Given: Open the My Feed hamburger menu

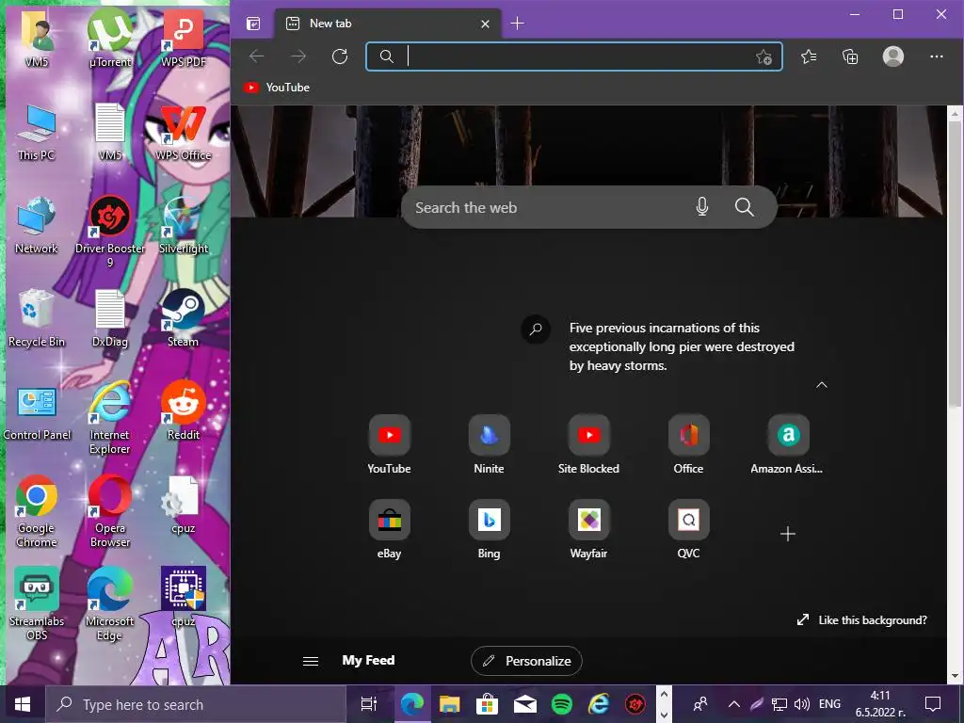Looking at the screenshot, I should [x=311, y=661].
